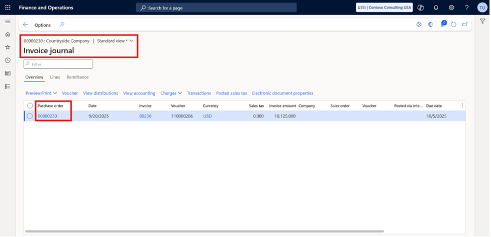Open the settings gear

(x=451, y=8)
